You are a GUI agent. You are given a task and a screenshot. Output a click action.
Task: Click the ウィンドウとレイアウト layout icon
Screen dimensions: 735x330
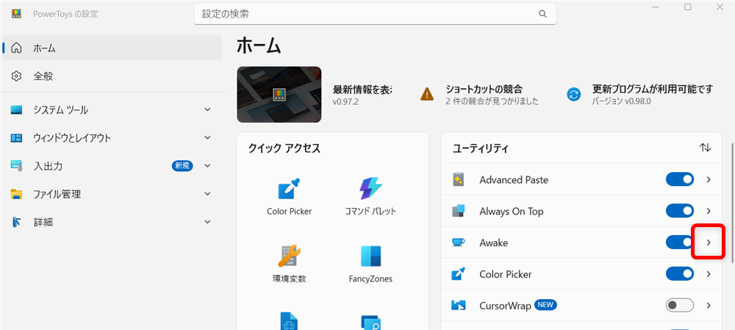click(16, 138)
